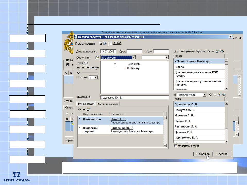Edit phrase icon in Стандартные фразы toolbar
Viewport: 247px width, 185px height.
pos(217,51)
